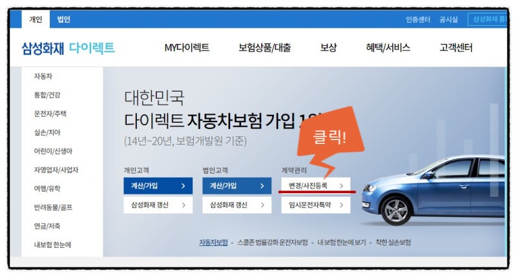
Task: Select 여행/유학 category
Action: pyautogui.click(x=47, y=189)
